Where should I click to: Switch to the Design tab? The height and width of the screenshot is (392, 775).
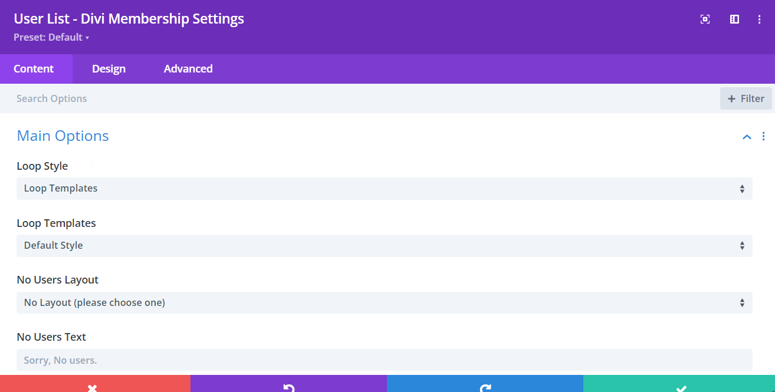109,68
